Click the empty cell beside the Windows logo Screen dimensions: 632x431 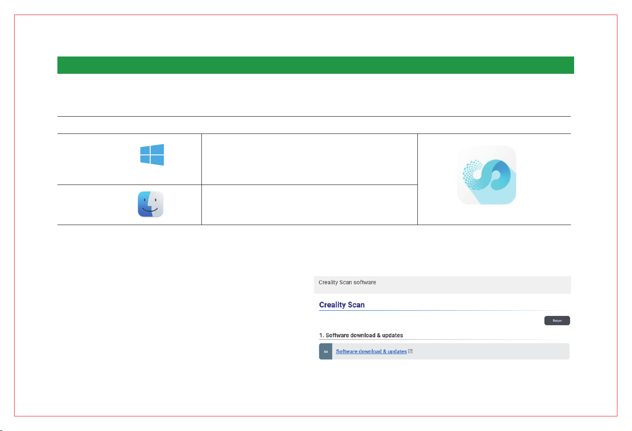[309, 159]
